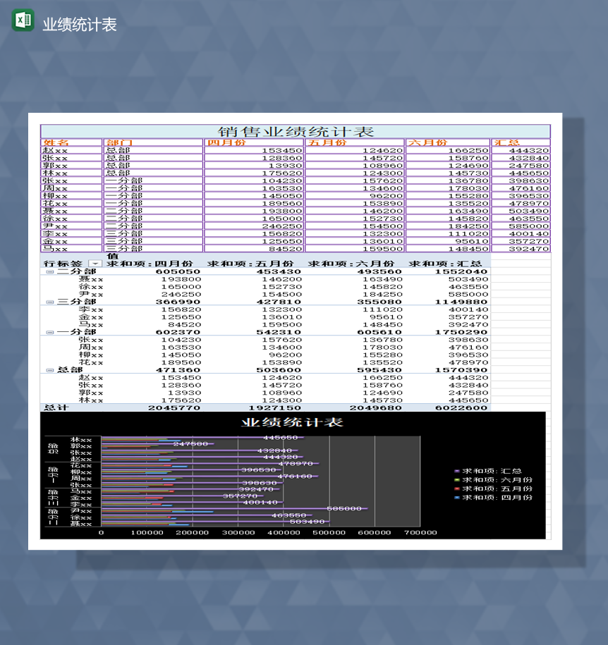This screenshot has width=608, height=645.
Task: Collapse the 总部 pivot group
Action: pos(50,369)
